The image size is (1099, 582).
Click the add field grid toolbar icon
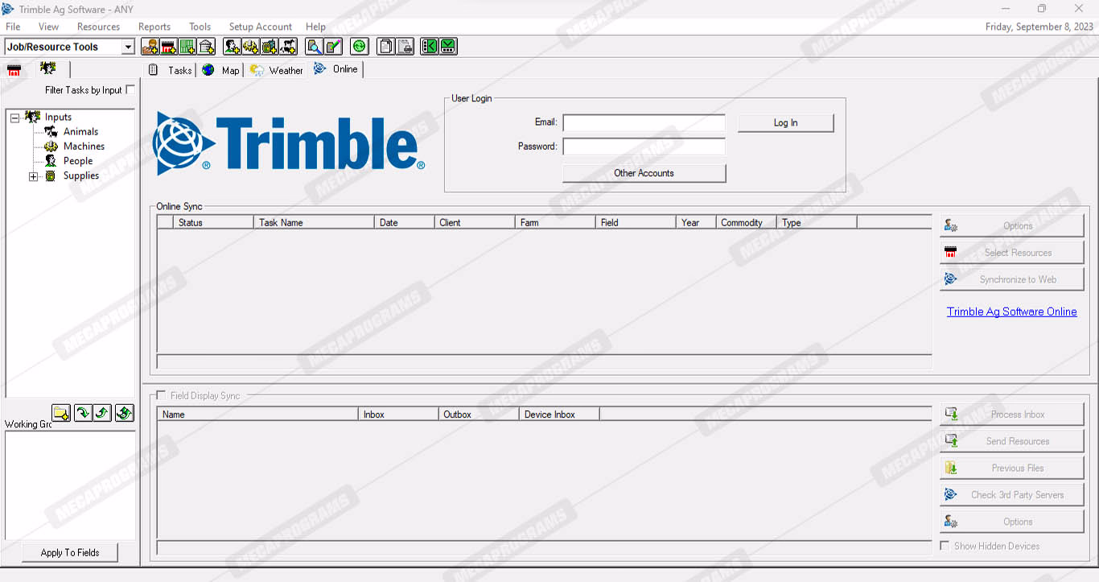[x=187, y=47]
